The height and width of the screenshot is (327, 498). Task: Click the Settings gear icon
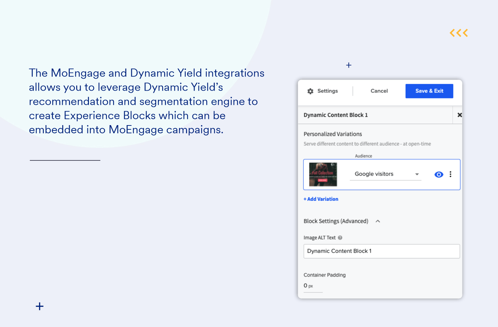pos(311,91)
